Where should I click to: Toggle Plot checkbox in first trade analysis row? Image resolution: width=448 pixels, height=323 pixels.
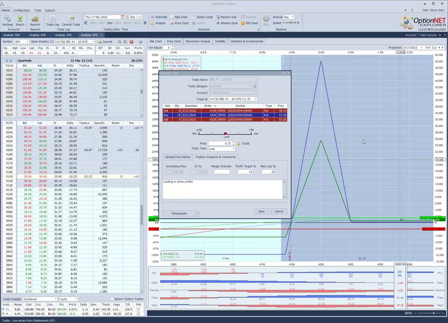point(138,309)
